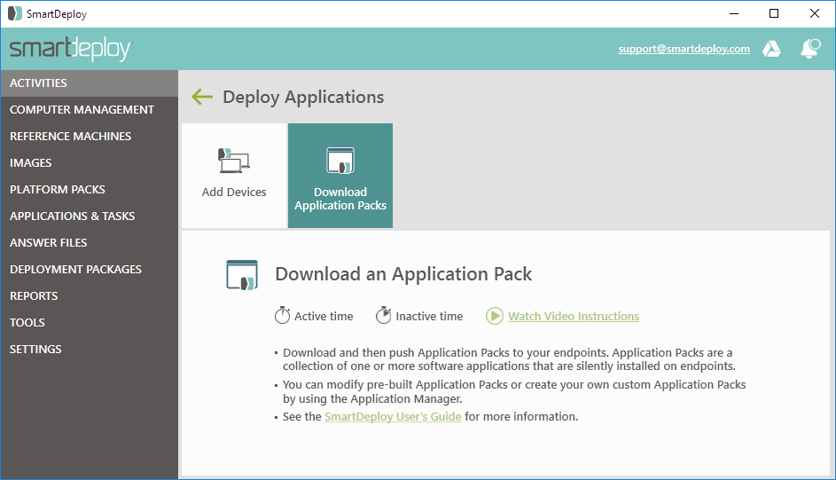Click the cloud storage drive icon
Viewport: 836px width, 480px height.
pos(771,49)
